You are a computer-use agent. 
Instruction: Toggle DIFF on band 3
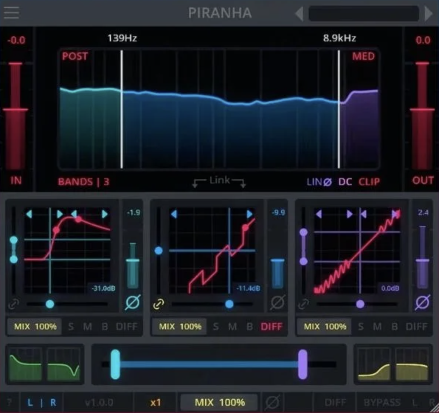416,327
